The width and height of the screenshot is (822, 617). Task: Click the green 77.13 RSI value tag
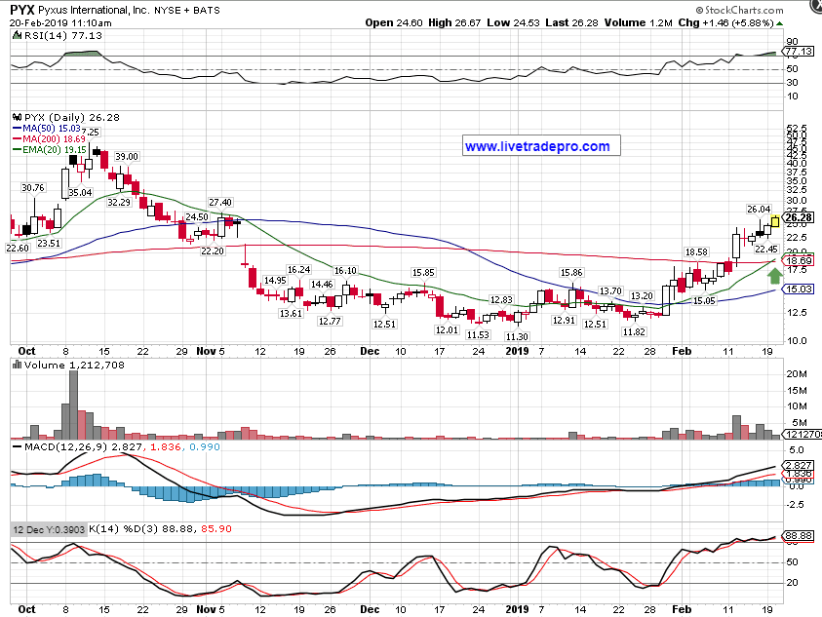[799, 51]
